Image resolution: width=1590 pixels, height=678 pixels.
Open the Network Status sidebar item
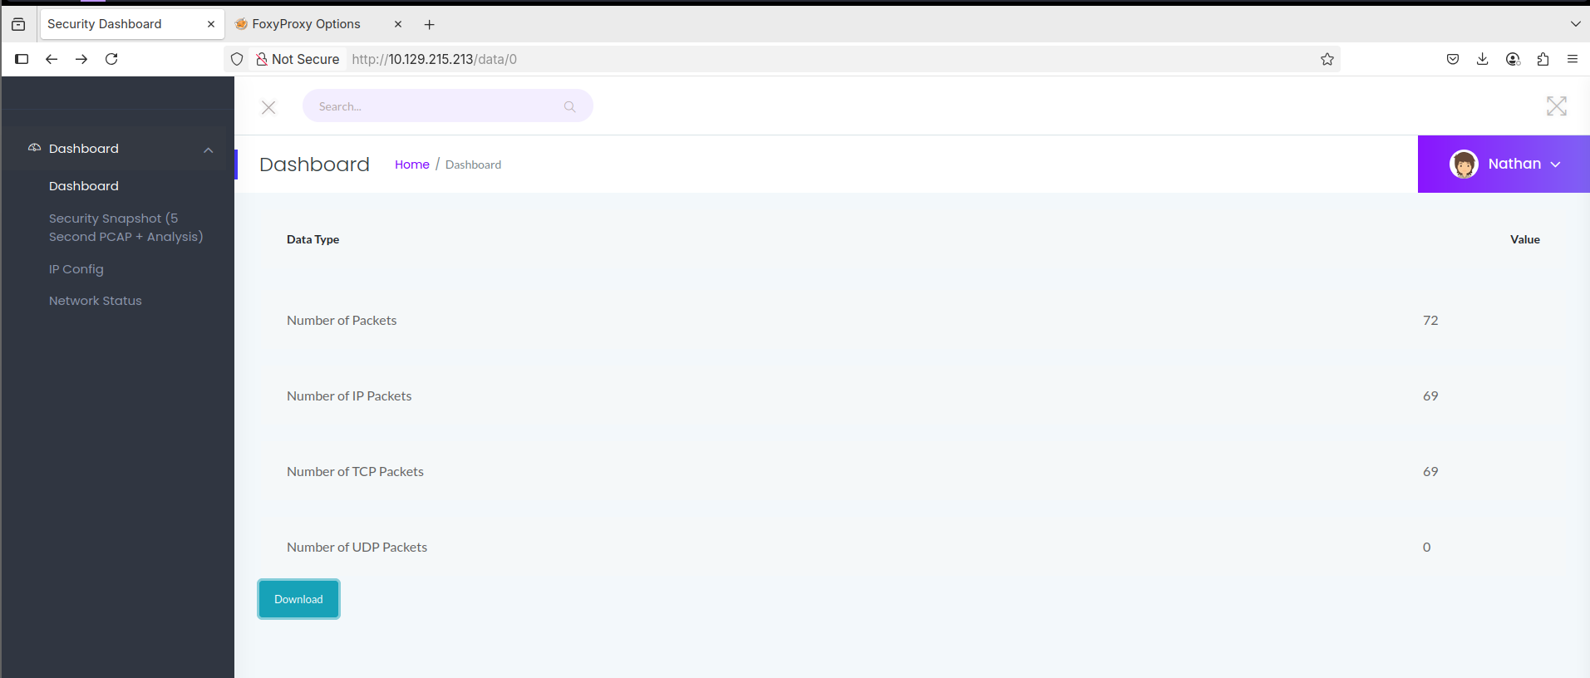[96, 301]
